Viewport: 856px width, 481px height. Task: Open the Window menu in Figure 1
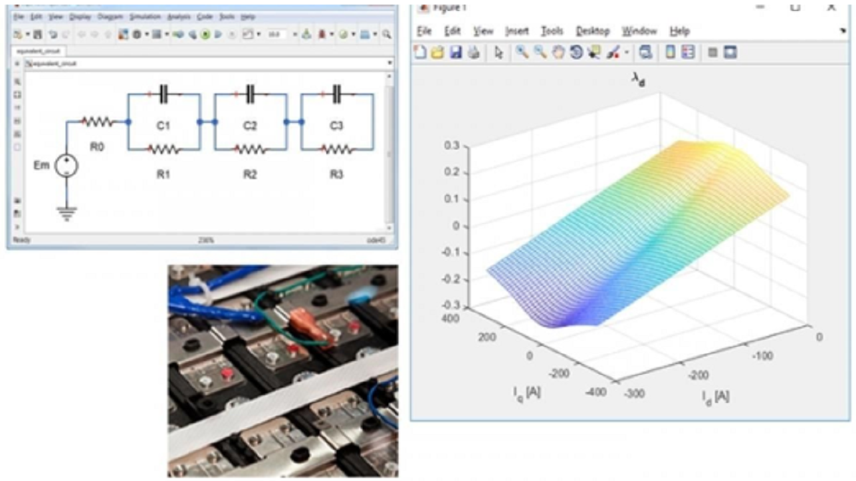639,31
